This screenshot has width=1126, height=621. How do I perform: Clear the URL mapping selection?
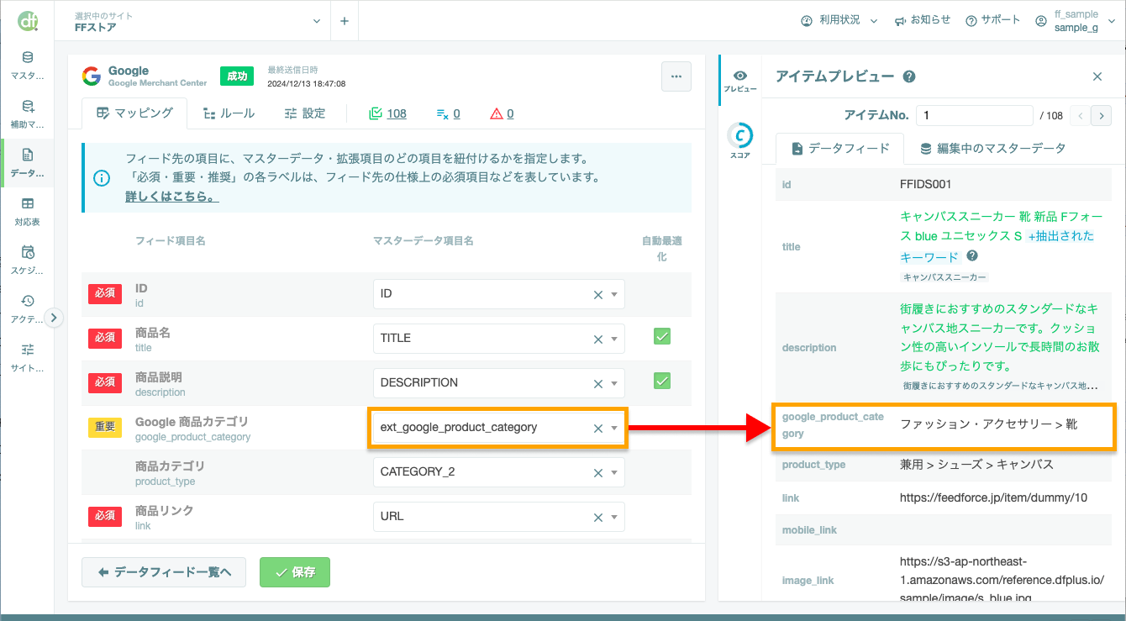pos(598,517)
